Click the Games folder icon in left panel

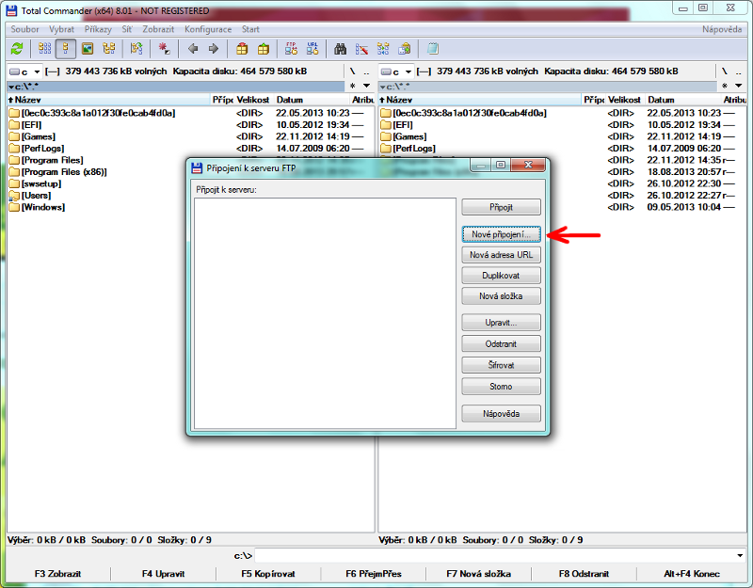pyautogui.click(x=14, y=136)
